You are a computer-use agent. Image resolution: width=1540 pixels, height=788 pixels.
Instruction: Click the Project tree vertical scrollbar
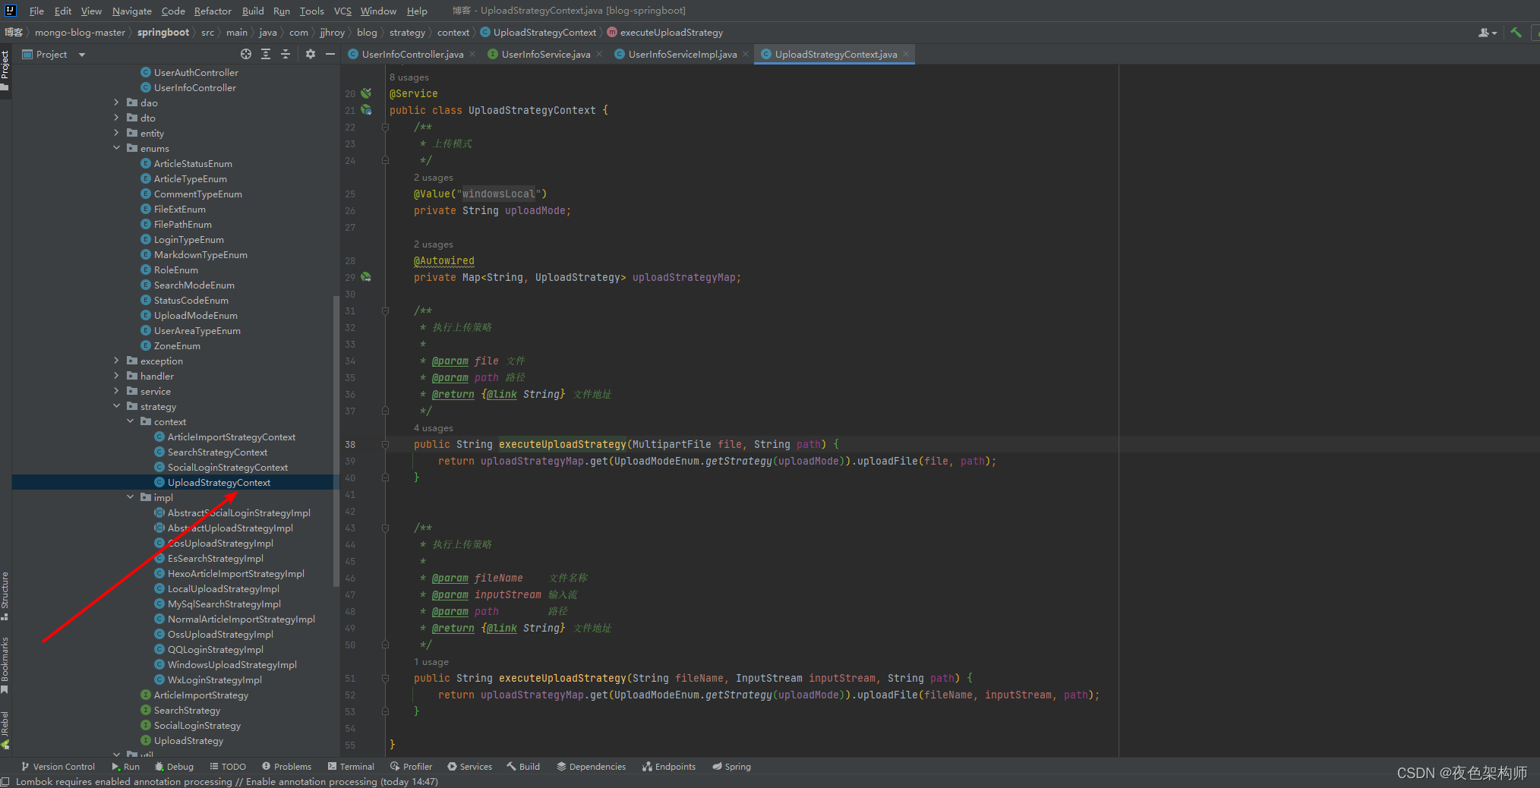coord(336,440)
